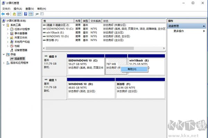The image size is (208, 138).
Task: Select the SSDWINDOWS 10 (C:) volume row
Action: pos(104,29)
